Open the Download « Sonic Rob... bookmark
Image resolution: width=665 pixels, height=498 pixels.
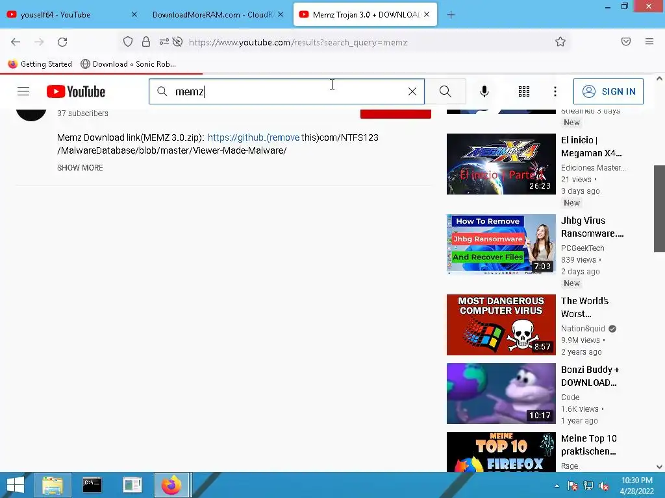[x=128, y=64]
